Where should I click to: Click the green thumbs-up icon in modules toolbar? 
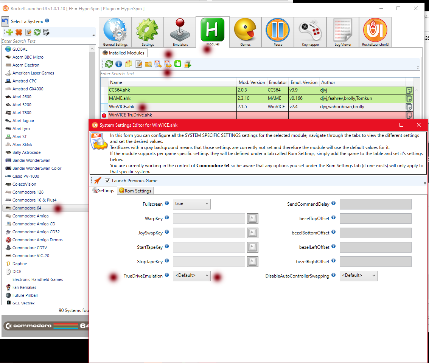[x=178, y=64]
